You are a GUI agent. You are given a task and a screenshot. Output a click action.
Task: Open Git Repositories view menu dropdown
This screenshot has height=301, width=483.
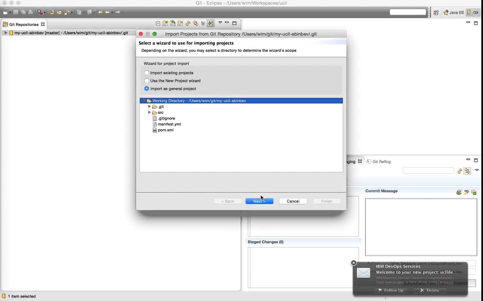coord(220,23)
